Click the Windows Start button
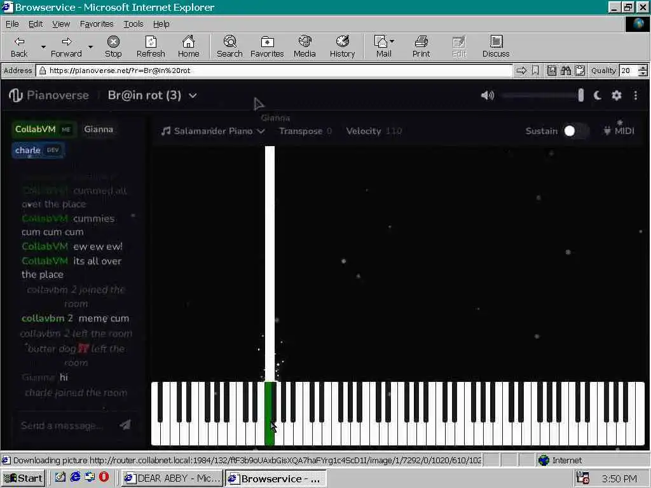651x488 pixels. [x=24, y=478]
